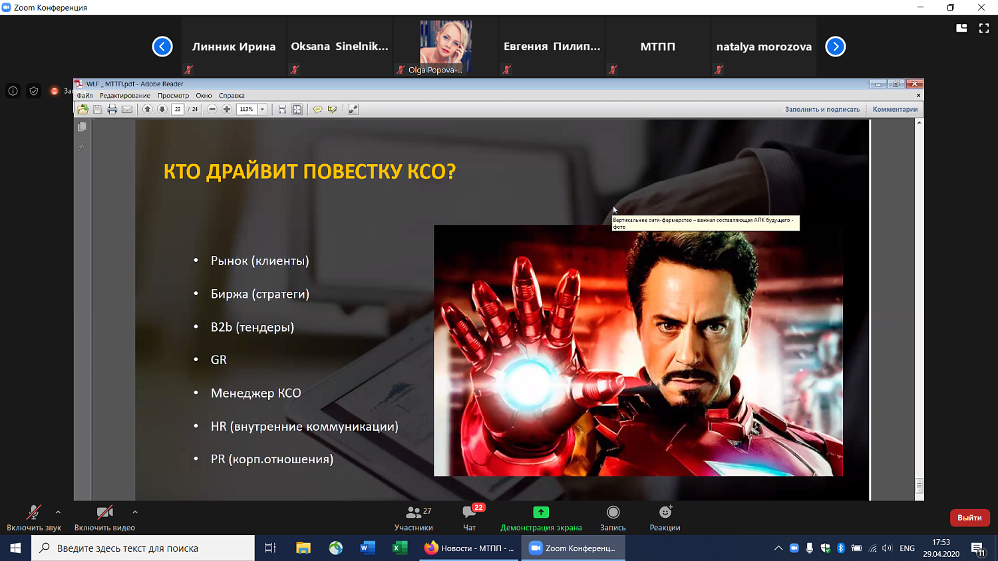
Task: Open File Explorer from taskbar
Action: coord(303,548)
